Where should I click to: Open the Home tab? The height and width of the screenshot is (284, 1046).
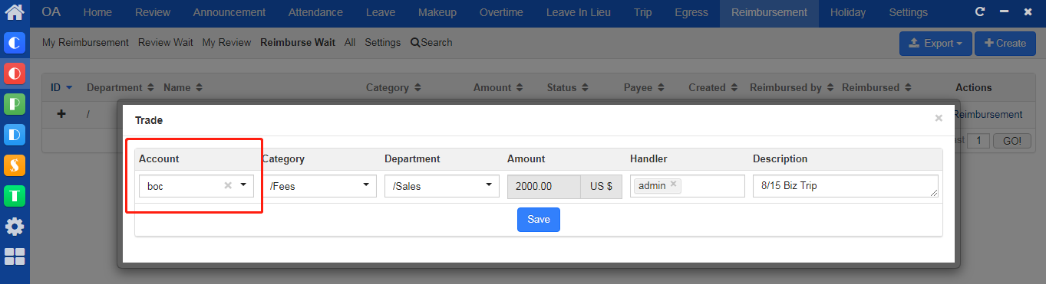(97, 12)
